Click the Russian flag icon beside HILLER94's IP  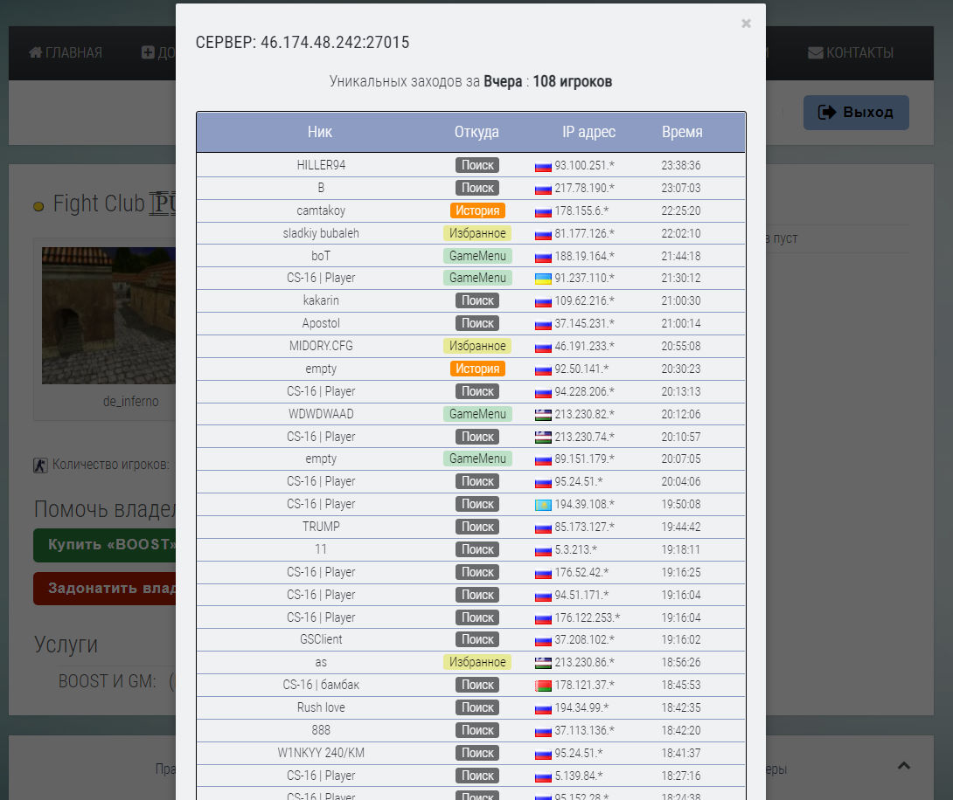543,166
